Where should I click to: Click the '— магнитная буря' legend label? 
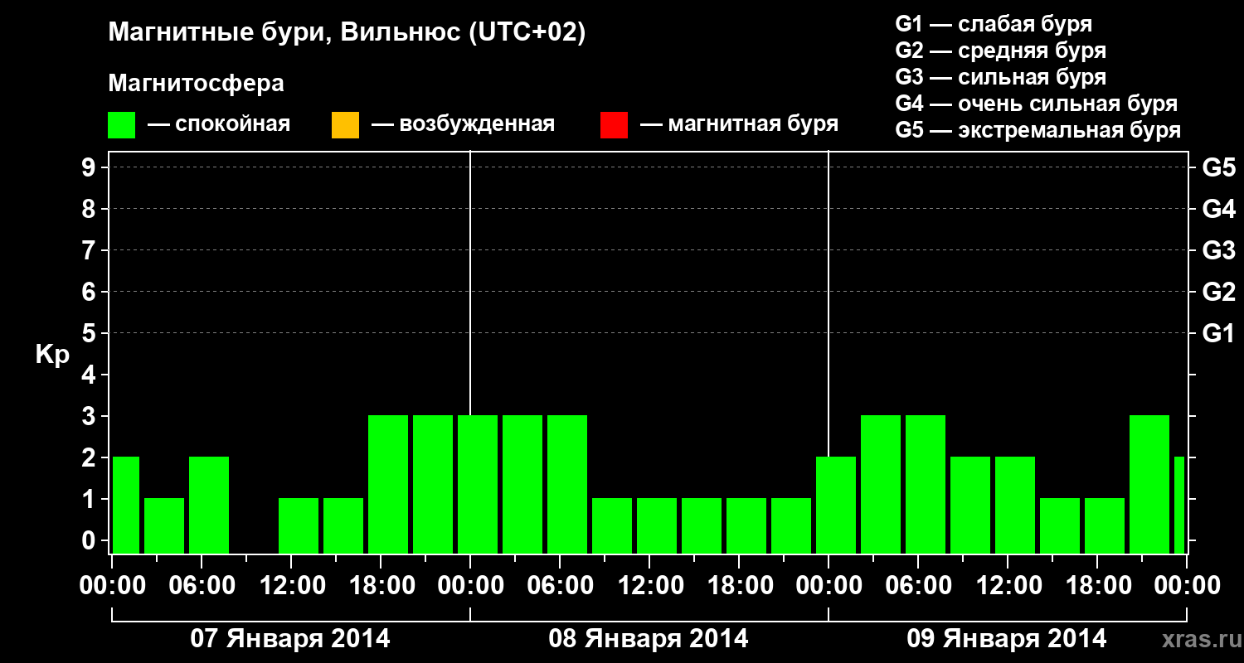(739, 125)
